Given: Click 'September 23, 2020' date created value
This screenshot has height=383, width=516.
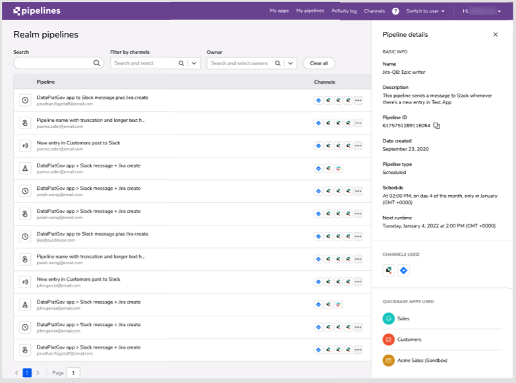Looking at the screenshot, I should pyautogui.click(x=405, y=149).
